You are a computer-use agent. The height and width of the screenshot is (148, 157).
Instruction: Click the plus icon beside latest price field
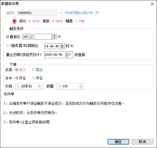click(59, 36)
